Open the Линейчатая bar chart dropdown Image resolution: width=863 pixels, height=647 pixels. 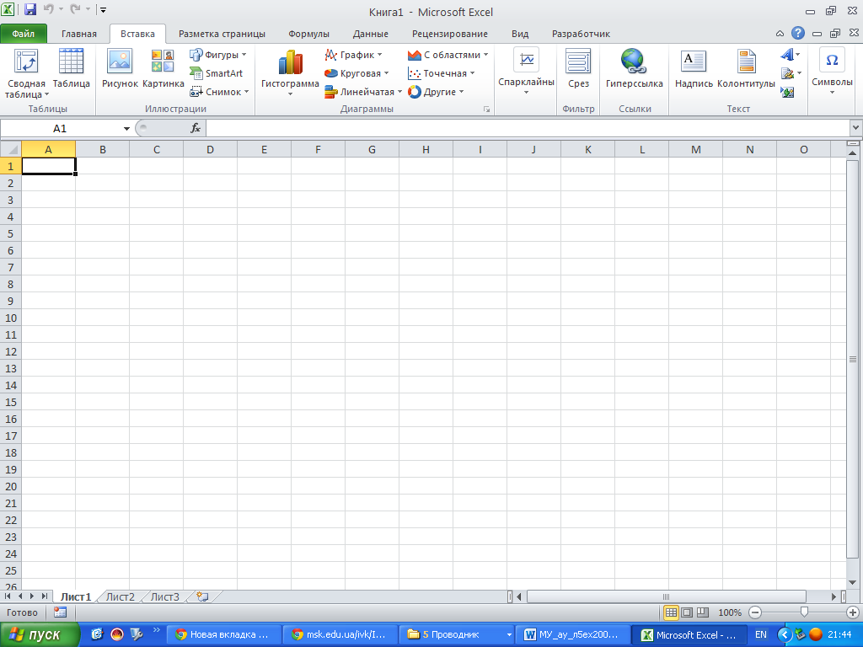[399, 92]
